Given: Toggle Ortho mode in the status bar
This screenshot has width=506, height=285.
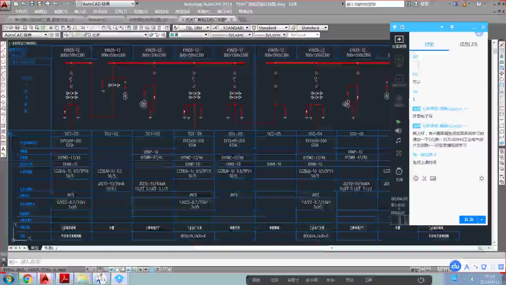Looking at the screenshot, I should pyautogui.click(x=105, y=269).
